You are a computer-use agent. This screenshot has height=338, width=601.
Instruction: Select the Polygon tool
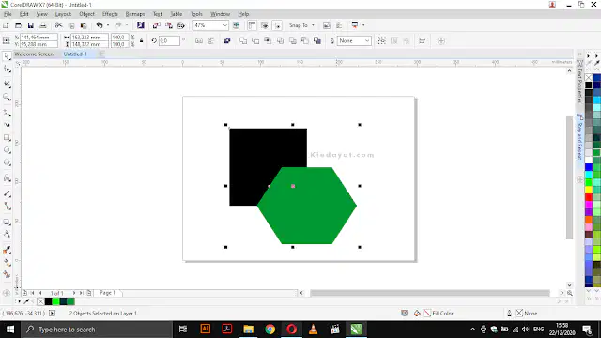click(x=7, y=162)
